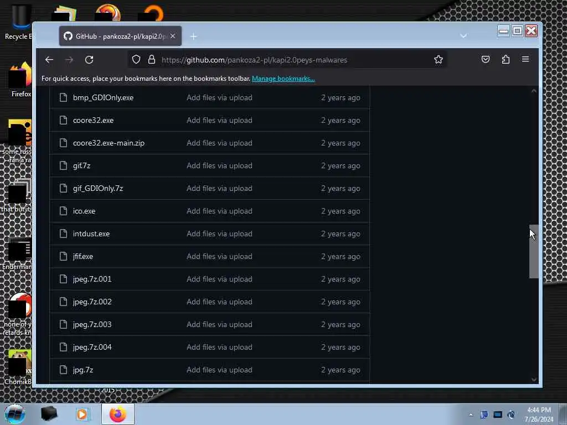Open the media player taskbar icon
The height and width of the screenshot is (425, 567).
pos(83,414)
